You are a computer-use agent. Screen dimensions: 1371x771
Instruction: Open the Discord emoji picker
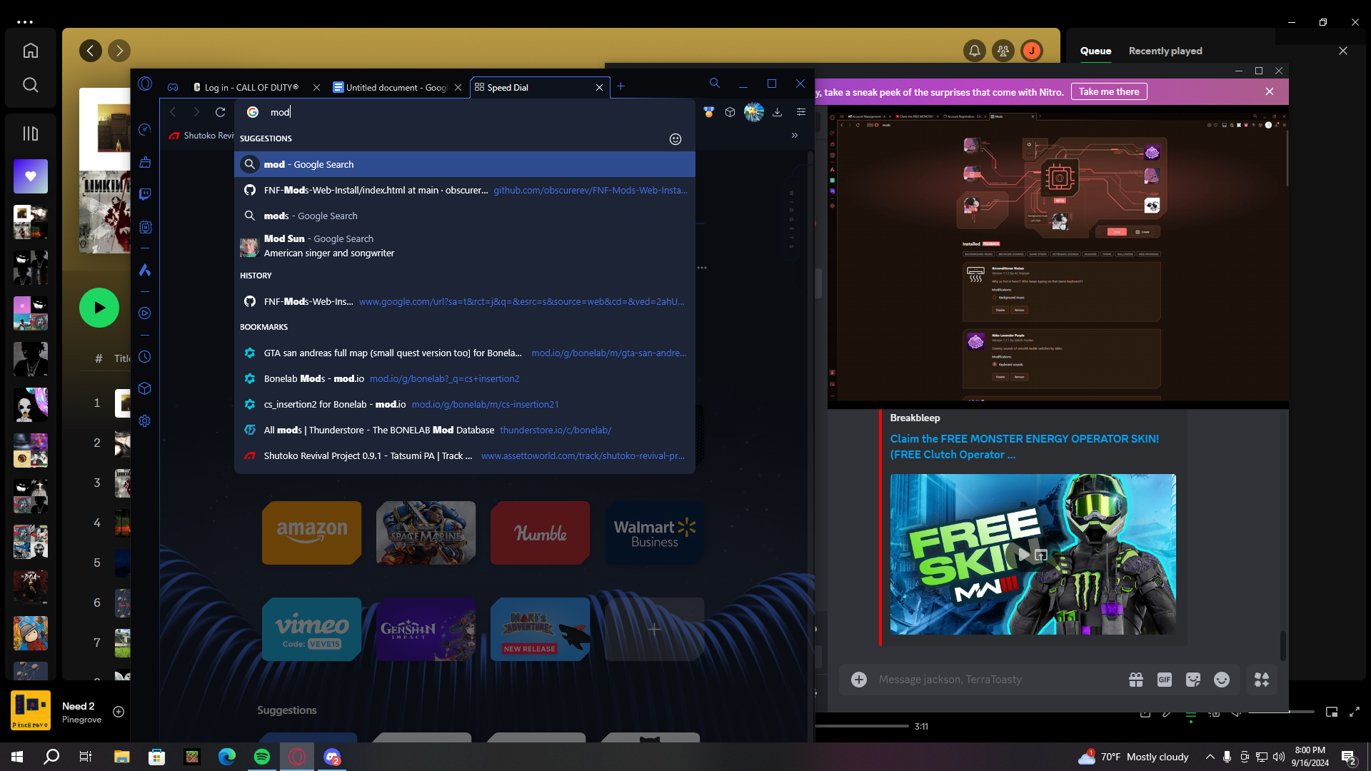tap(1222, 680)
